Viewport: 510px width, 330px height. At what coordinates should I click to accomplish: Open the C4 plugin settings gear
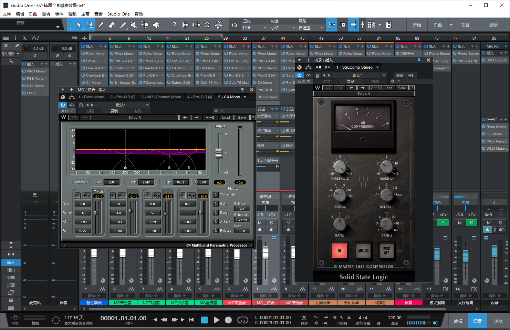coord(216,111)
